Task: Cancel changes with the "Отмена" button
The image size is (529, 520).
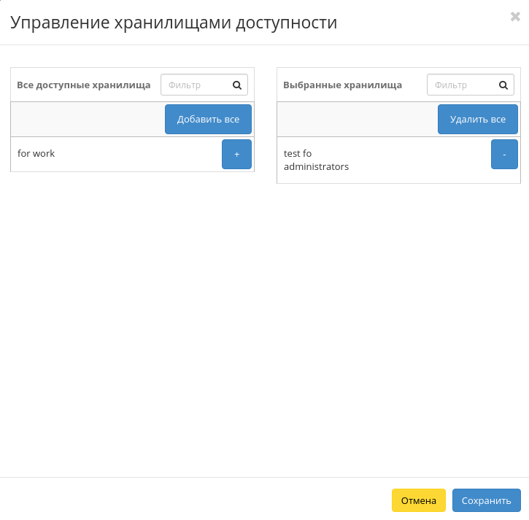Action: point(418,500)
